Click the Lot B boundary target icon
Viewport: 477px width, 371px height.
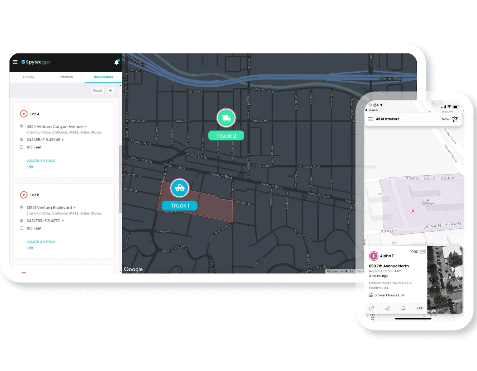(24, 195)
